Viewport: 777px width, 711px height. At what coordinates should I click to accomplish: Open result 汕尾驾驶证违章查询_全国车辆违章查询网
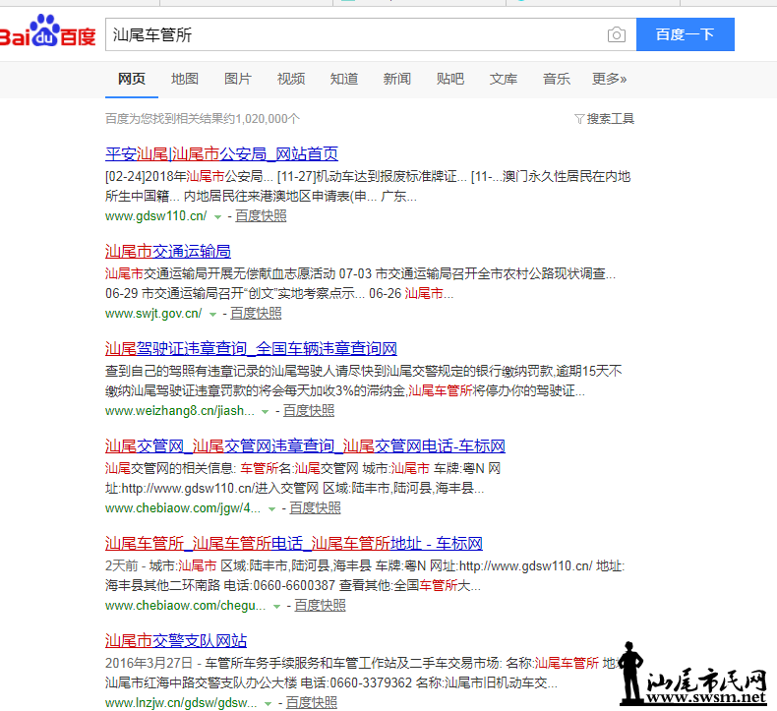click(251, 349)
